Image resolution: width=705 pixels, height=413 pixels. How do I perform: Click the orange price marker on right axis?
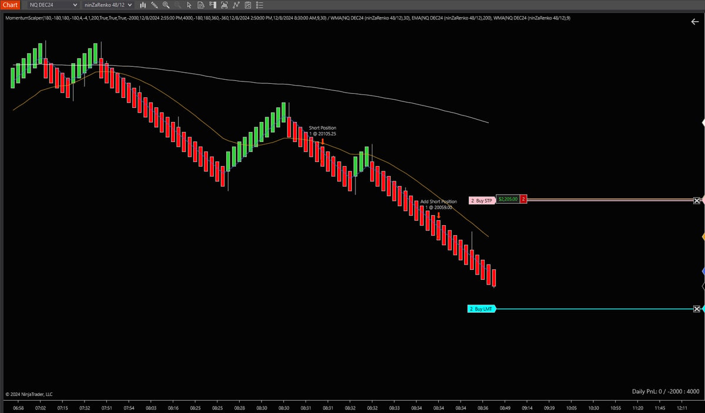pos(703,236)
